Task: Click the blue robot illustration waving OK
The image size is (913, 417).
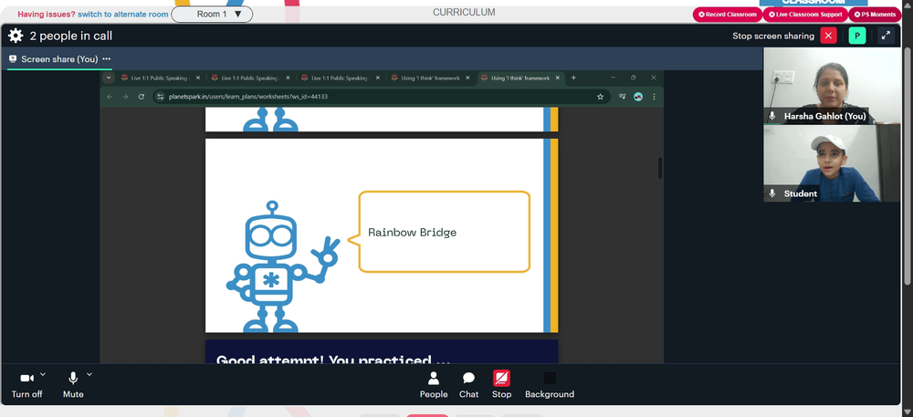Action: [x=282, y=266]
